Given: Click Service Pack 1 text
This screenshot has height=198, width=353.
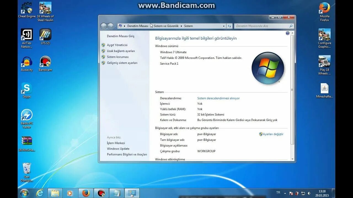Looking at the screenshot, I should point(169,64).
